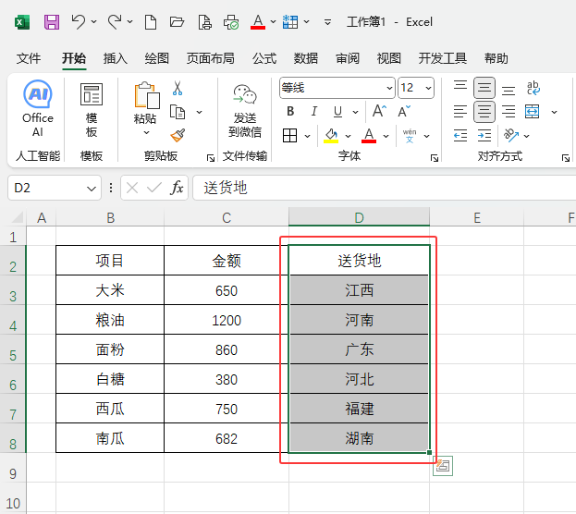Screen dimensions: 576x514
Task: Toggle Underline formatting
Action: [337, 111]
